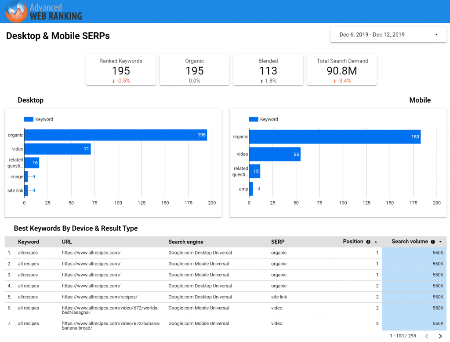
Task: Click the -0.5% change under Ranked Keywords
Action: click(121, 81)
